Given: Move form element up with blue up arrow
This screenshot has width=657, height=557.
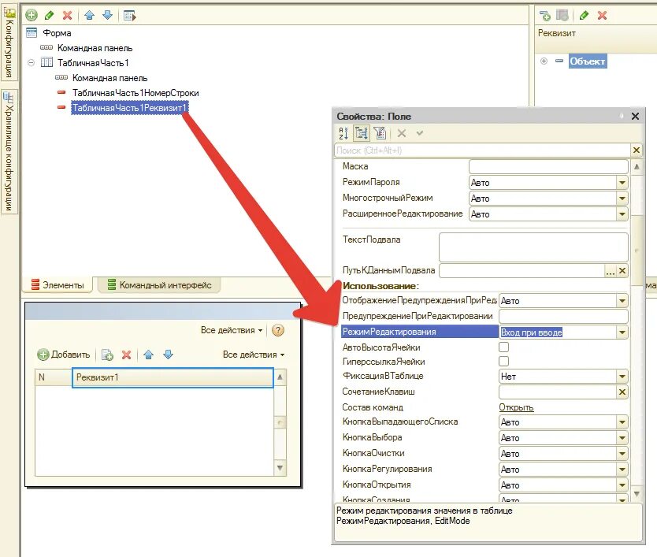Looking at the screenshot, I should [x=89, y=16].
